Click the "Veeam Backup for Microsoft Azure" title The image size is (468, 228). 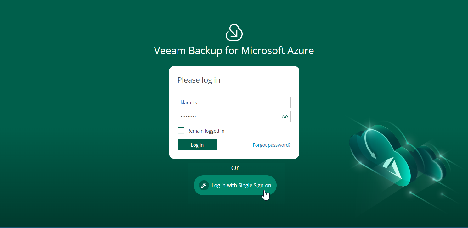[234, 51]
